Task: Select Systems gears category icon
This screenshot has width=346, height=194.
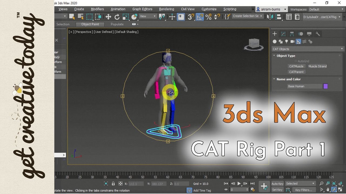Action: [310, 41]
